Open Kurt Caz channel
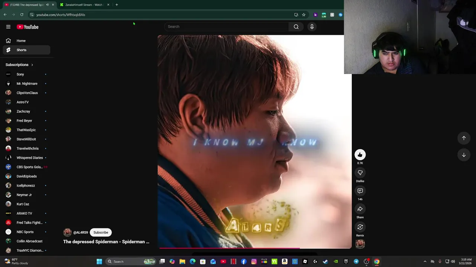The height and width of the screenshot is (267, 476). [26, 204]
